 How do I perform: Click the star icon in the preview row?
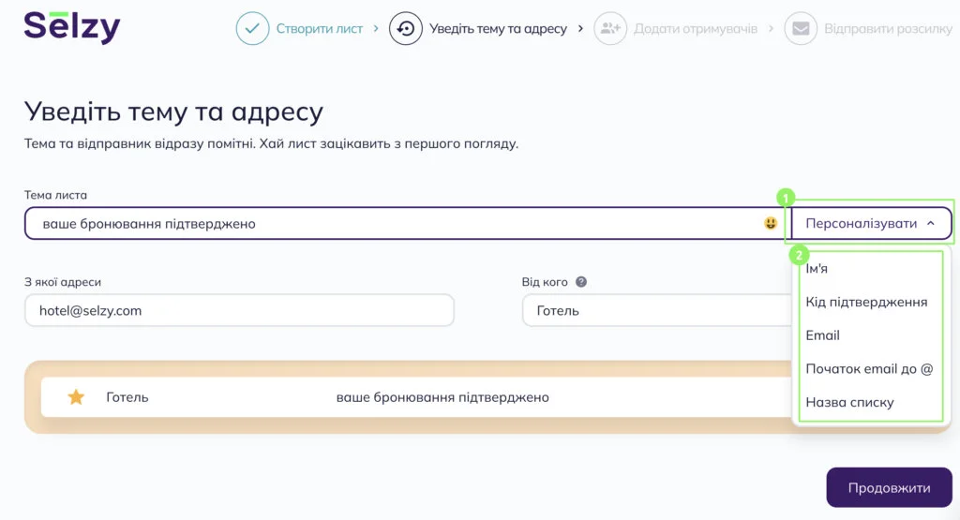[76, 397]
